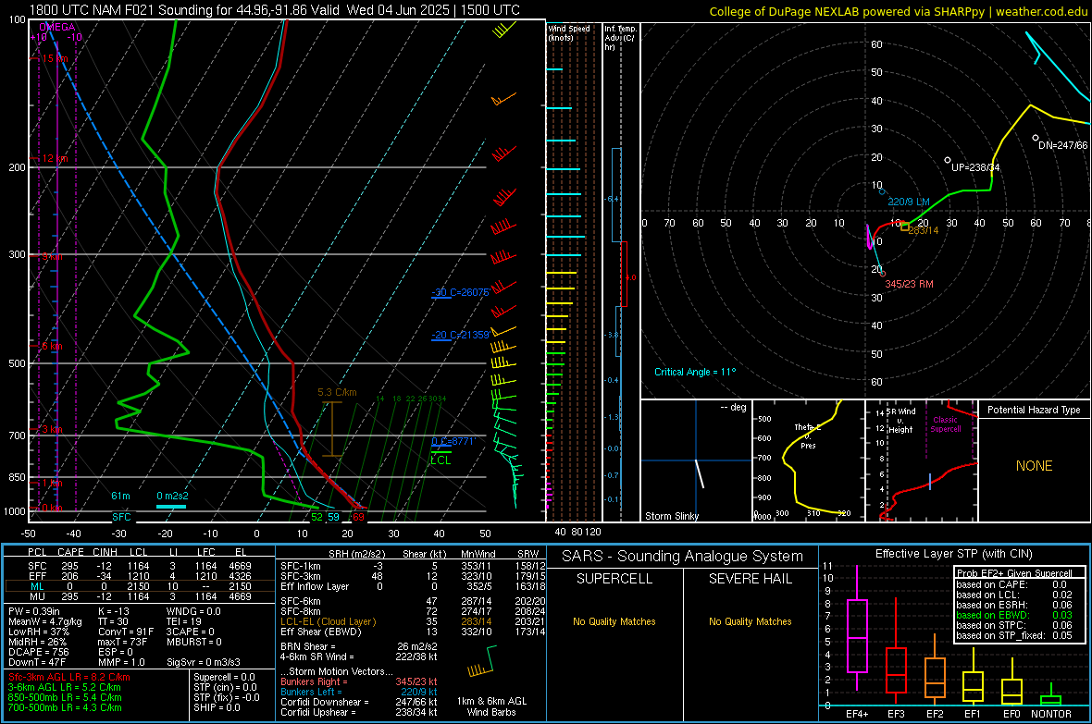This screenshot has width=1092, height=724.
Task: Click the sounding title with the valid time
Action: tap(275, 10)
